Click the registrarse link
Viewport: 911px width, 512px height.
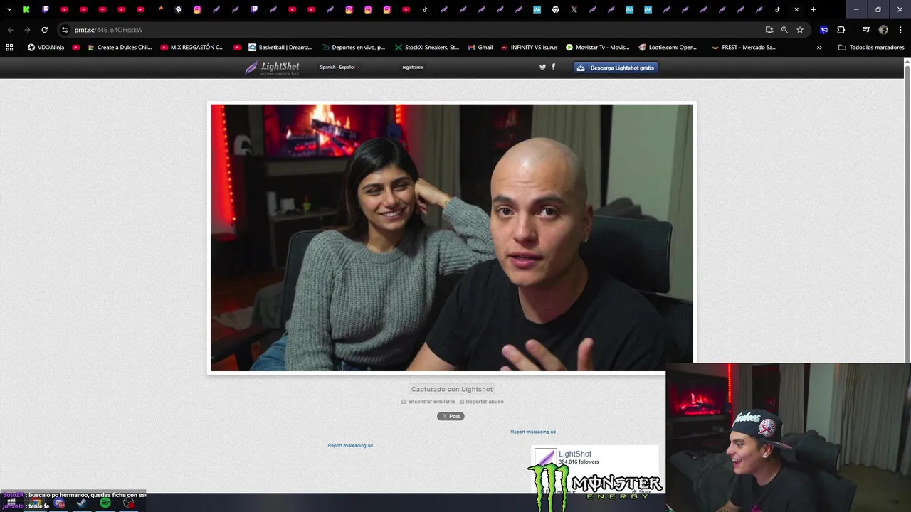point(413,67)
